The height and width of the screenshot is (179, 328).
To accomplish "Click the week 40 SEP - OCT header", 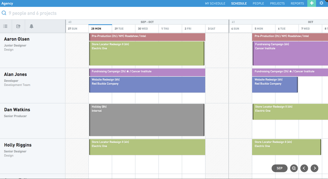I will 147,22.
